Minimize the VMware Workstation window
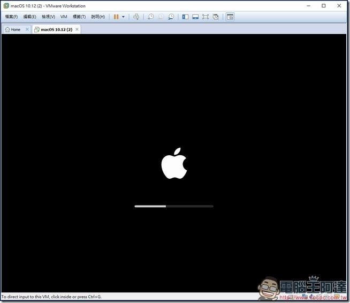 tap(308, 6)
